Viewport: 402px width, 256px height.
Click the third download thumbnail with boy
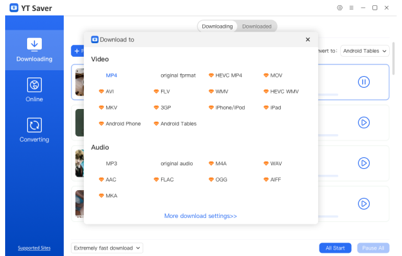(x=79, y=163)
